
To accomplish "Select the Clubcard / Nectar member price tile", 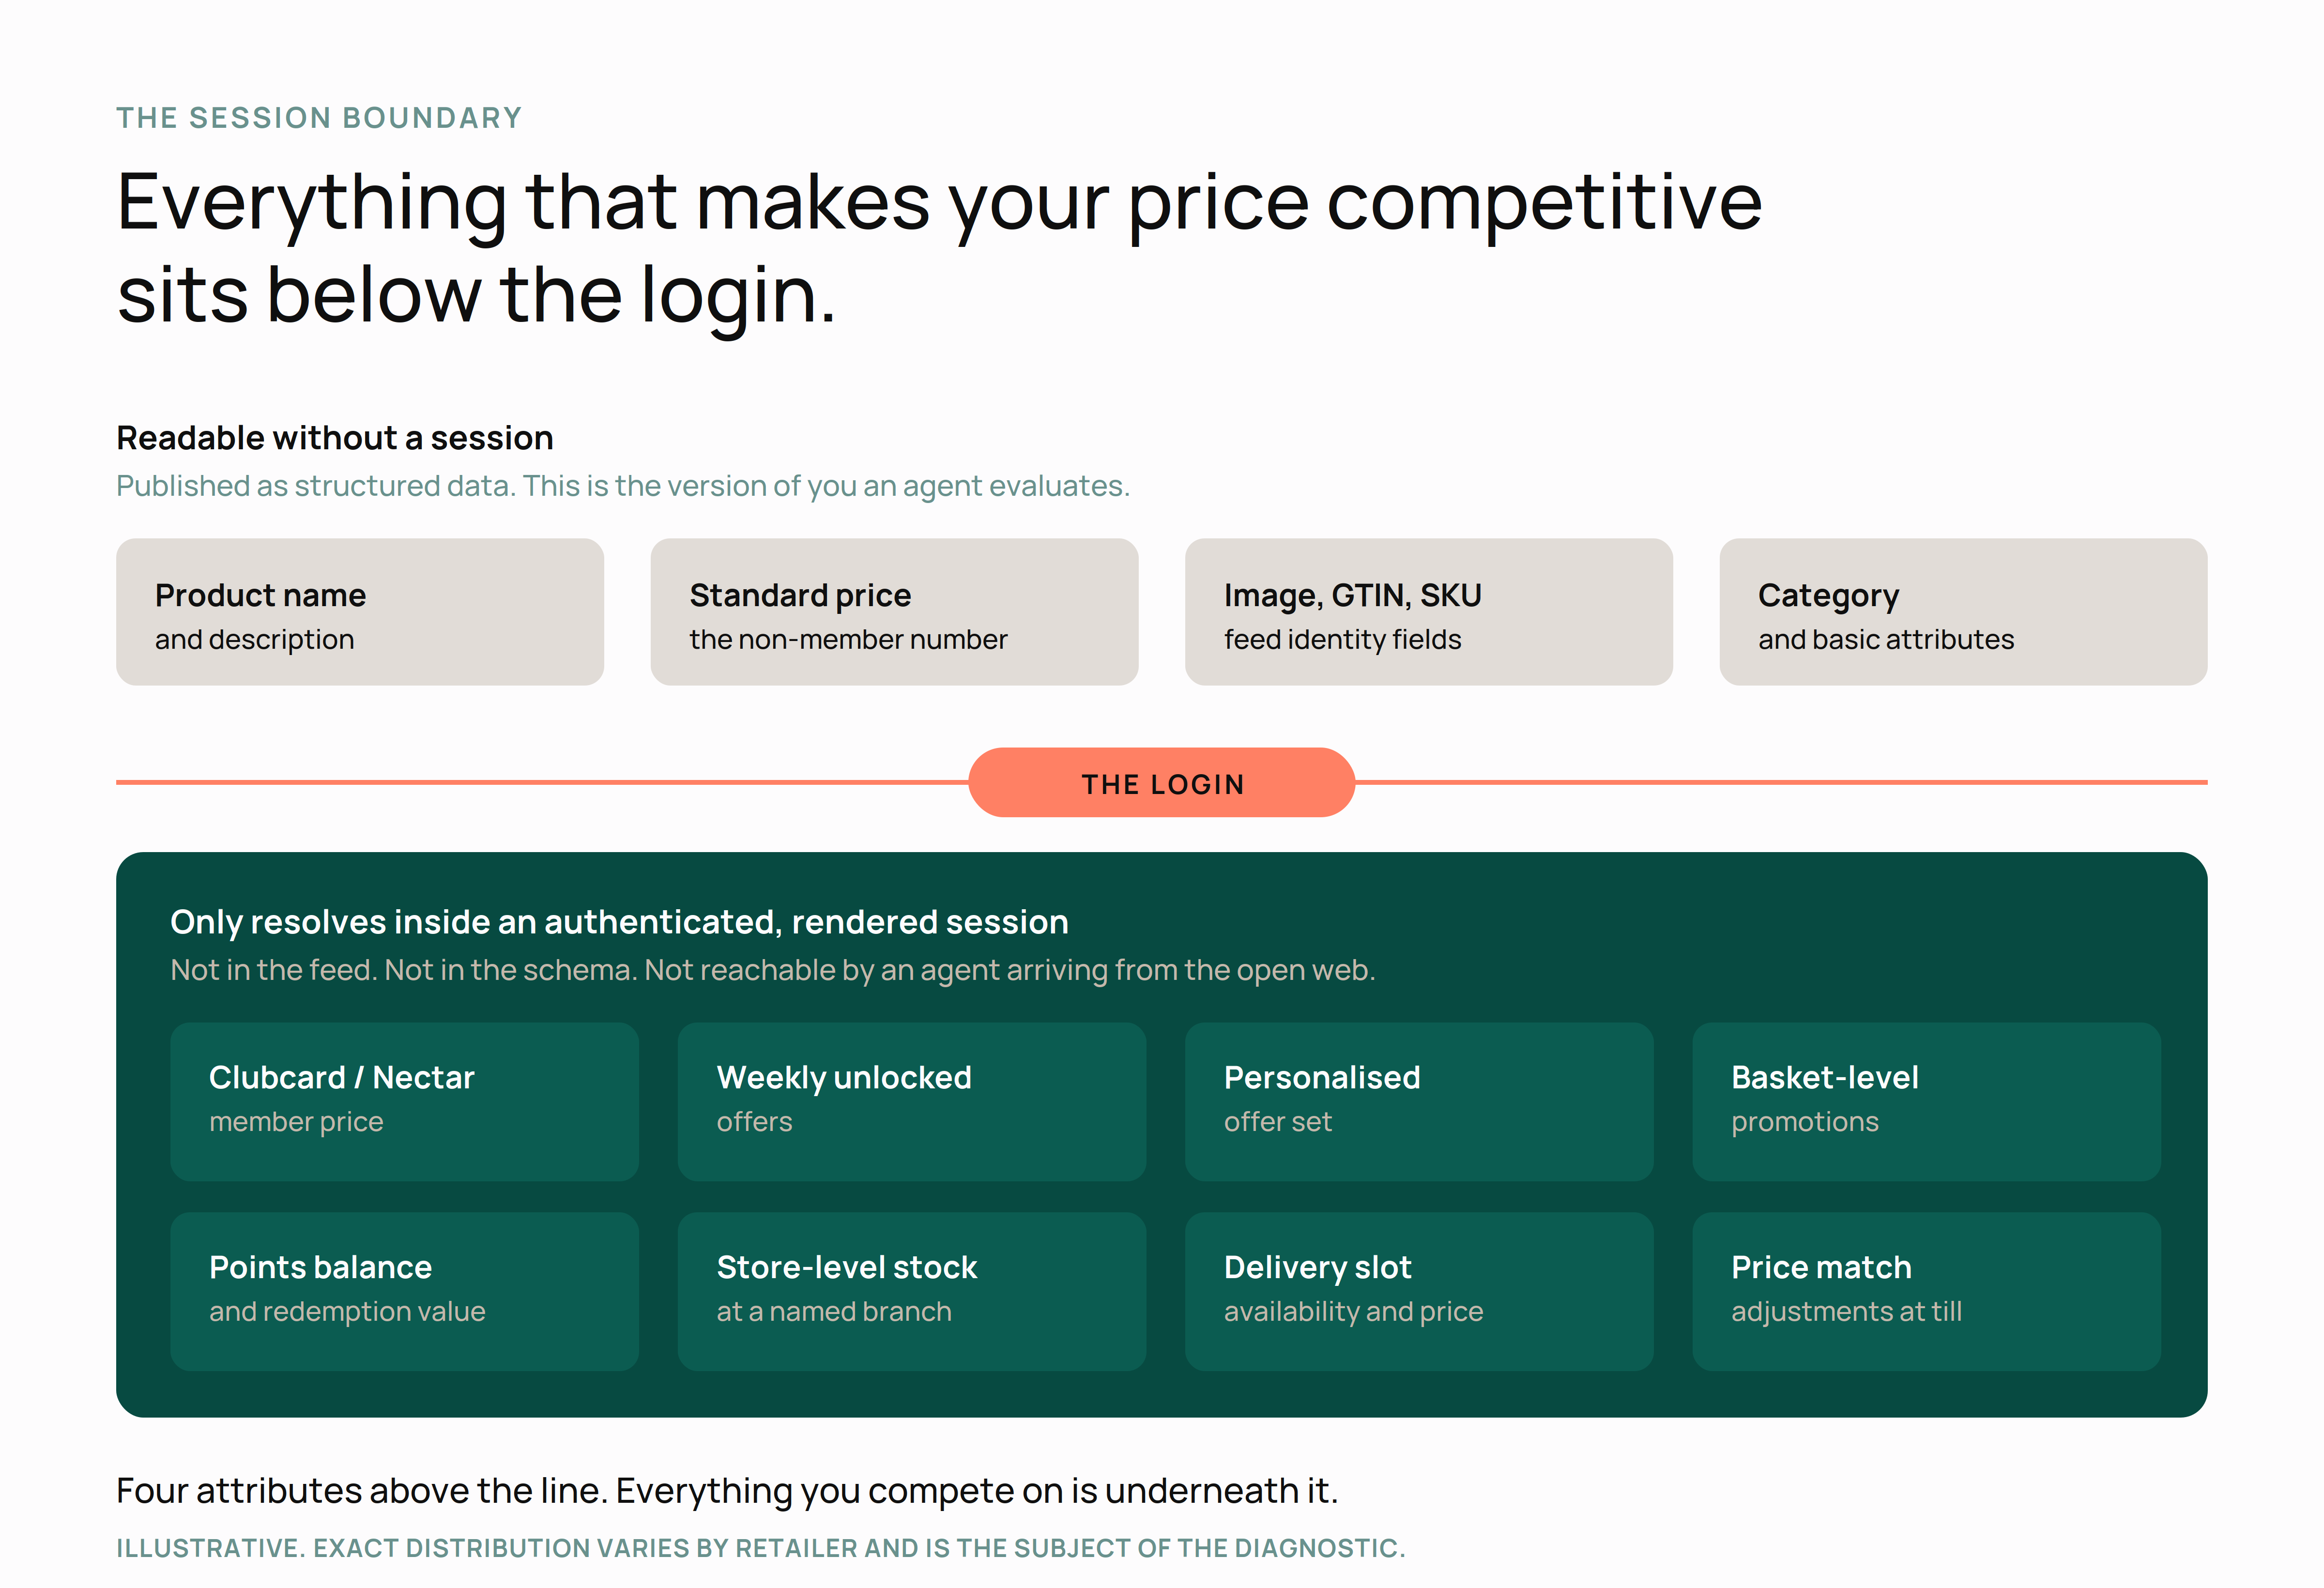I will 405,1102.
